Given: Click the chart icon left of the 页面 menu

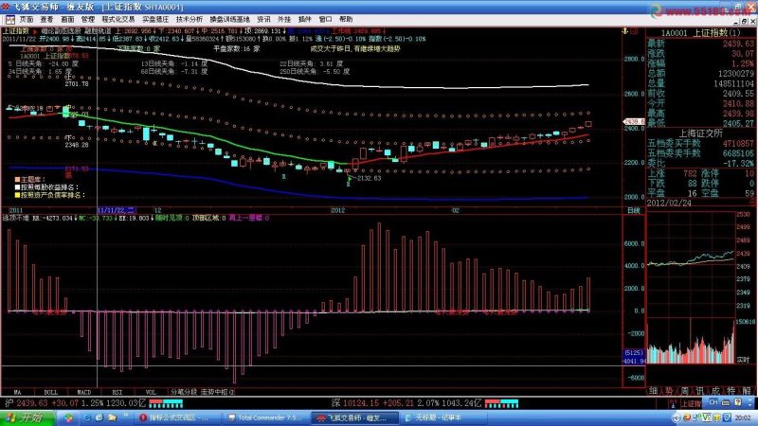Looking at the screenshot, I should pyautogui.click(x=9, y=19).
